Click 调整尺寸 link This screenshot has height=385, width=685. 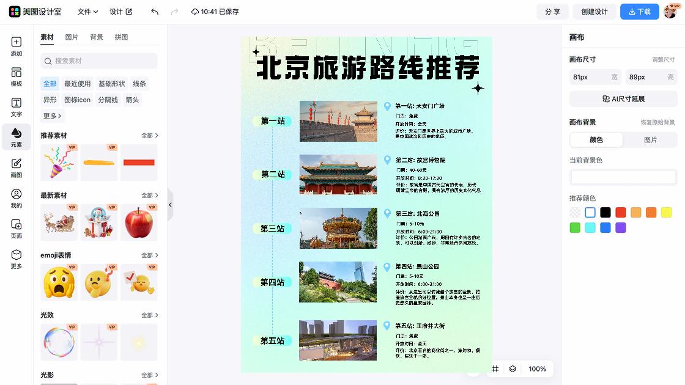[x=663, y=59]
